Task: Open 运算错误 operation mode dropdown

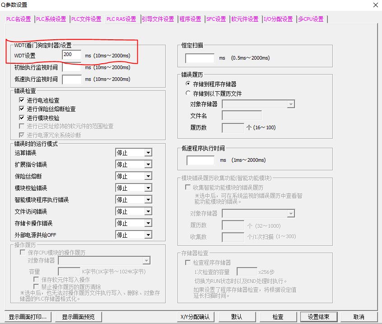Action: click(x=148, y=153)
